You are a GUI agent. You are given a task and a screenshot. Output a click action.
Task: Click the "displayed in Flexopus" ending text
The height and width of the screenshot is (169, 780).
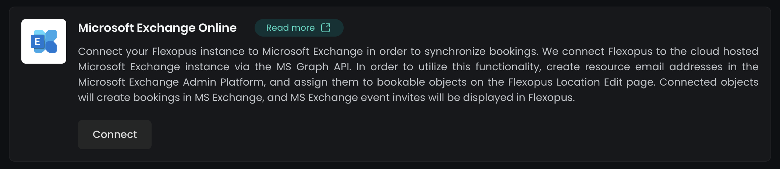pyautogui.click(x=519, y=97)
